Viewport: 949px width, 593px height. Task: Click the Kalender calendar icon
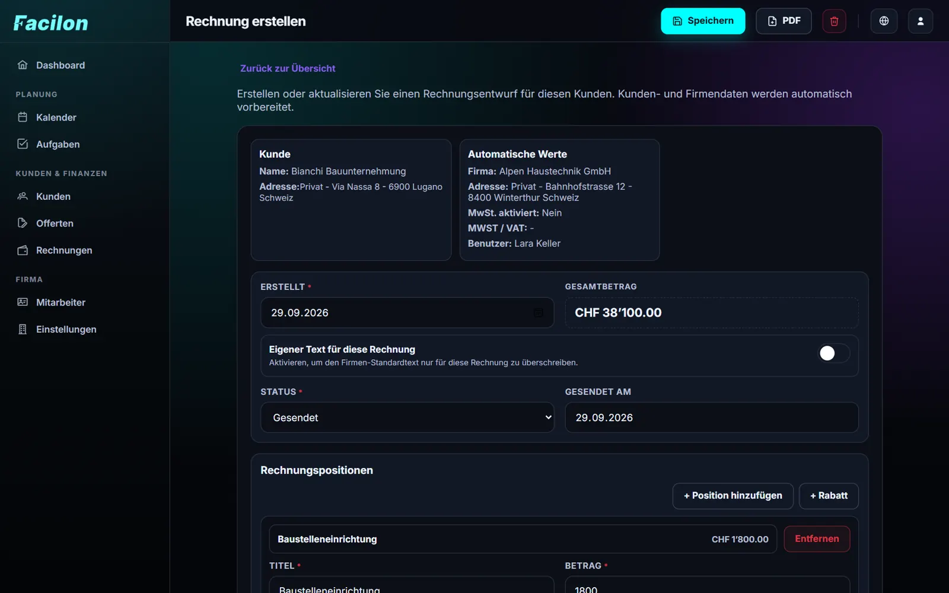[x=23, y=117]
